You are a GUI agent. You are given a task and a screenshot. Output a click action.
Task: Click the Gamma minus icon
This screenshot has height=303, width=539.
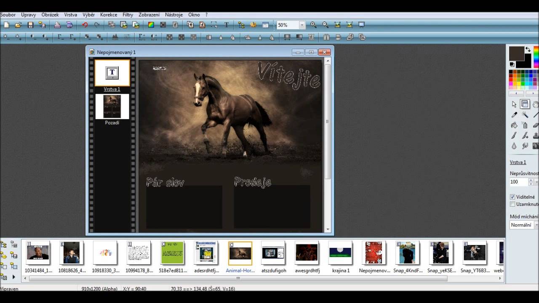(61, 37)
